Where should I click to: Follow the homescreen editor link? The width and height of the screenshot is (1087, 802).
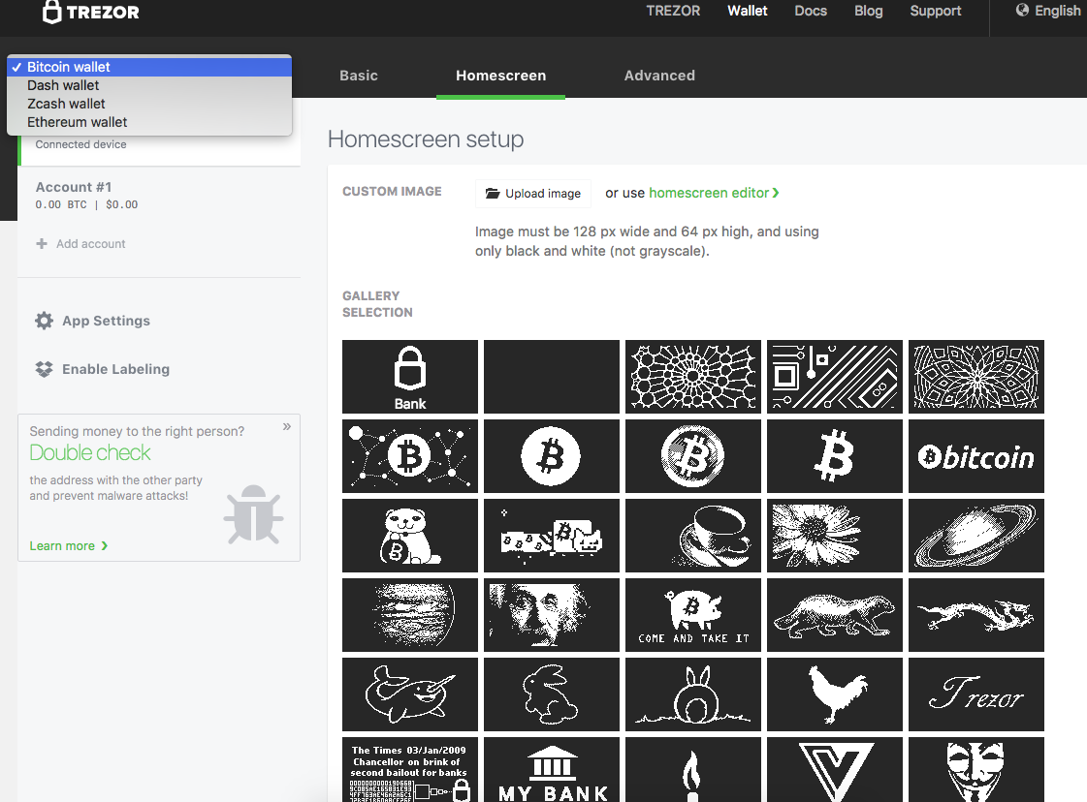714,193
